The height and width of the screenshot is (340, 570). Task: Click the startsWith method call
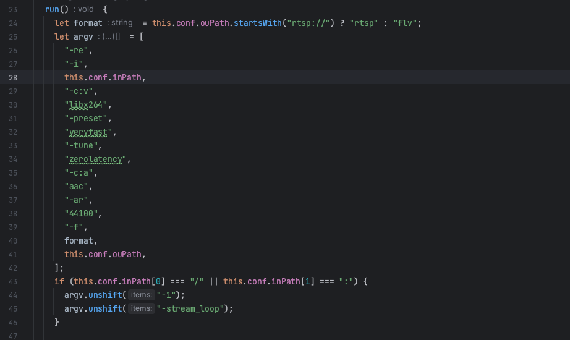(x=257, y=23)
